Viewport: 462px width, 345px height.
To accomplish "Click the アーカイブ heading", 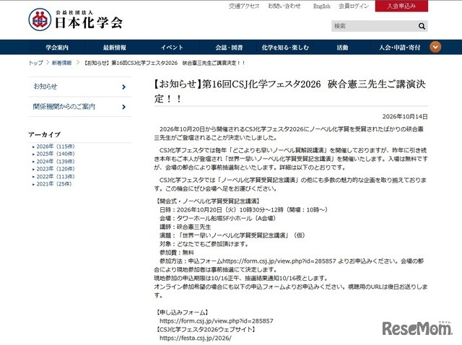I will tap(45, 135).
